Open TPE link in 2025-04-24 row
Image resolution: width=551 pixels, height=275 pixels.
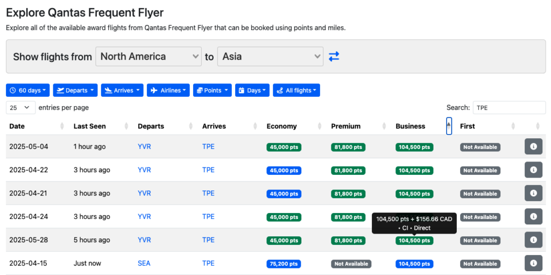[208, 217]
